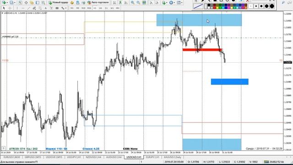Select the line style preview box

click(198, 6)
